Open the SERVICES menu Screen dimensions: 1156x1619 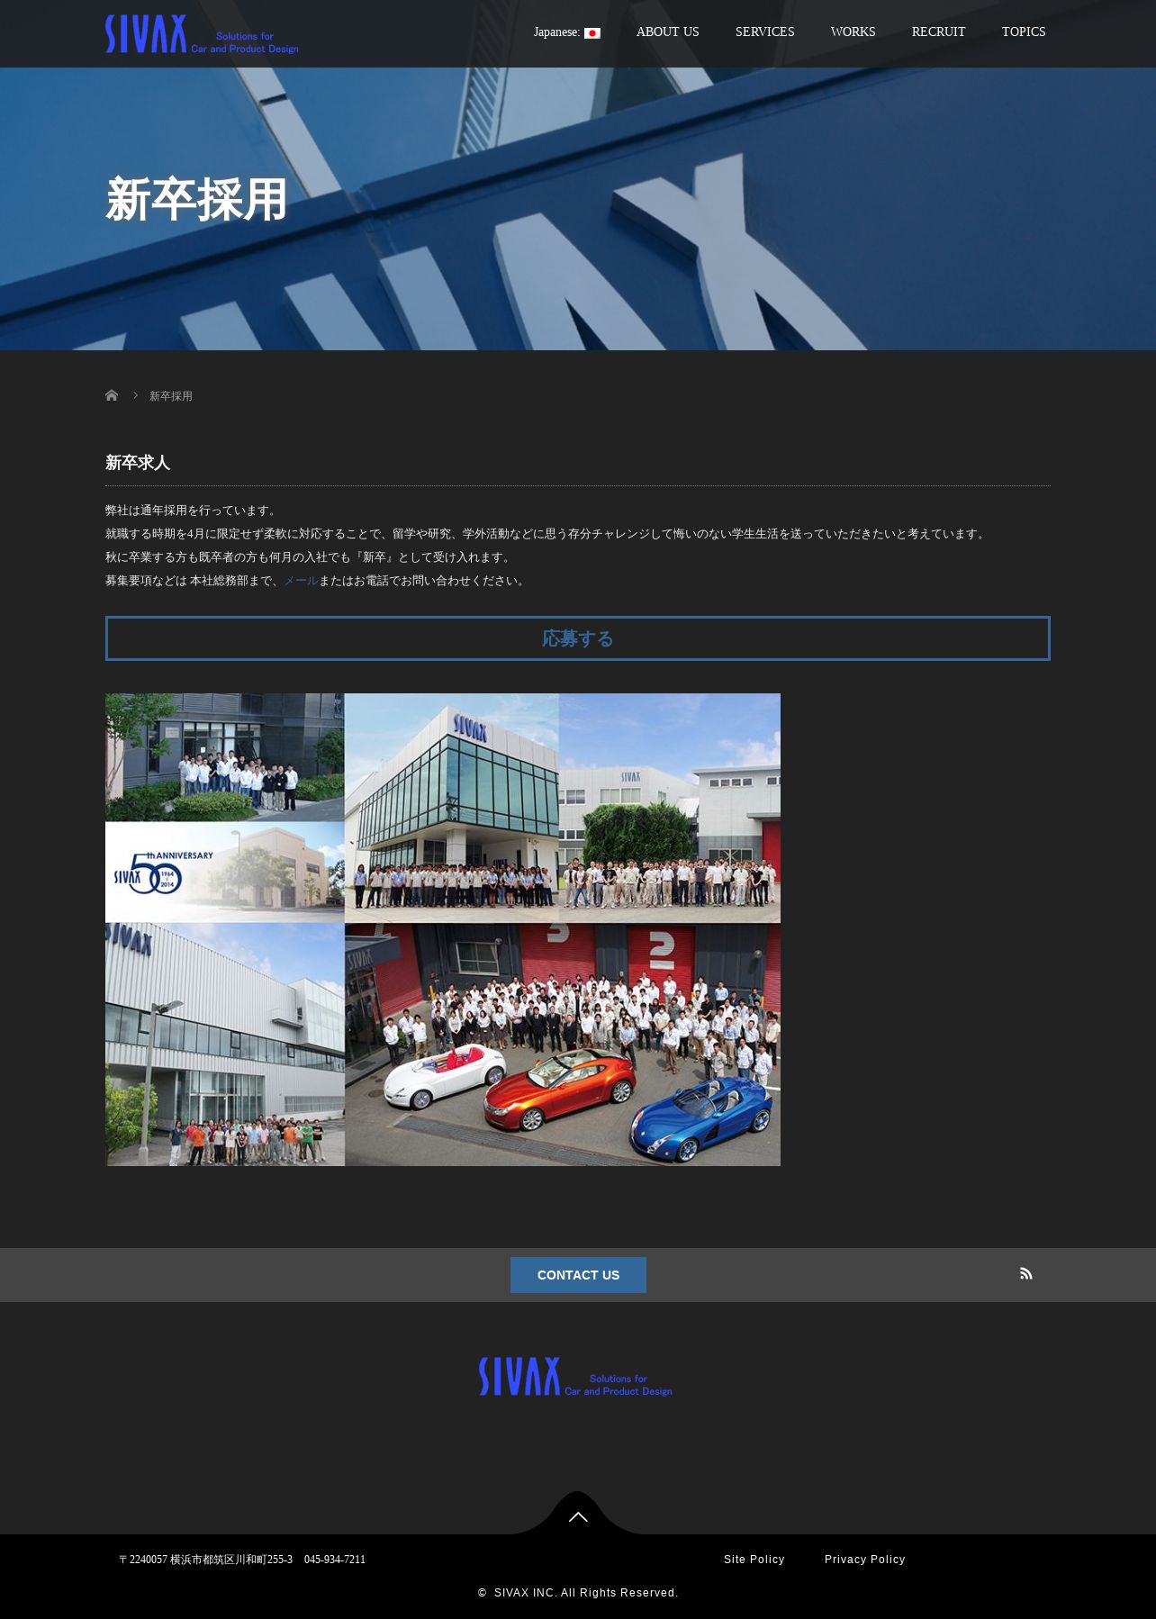[x=765, y=32]
